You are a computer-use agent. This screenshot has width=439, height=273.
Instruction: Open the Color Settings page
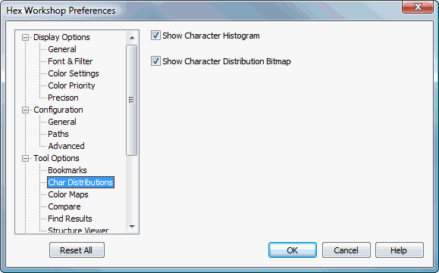coord(74,73)
